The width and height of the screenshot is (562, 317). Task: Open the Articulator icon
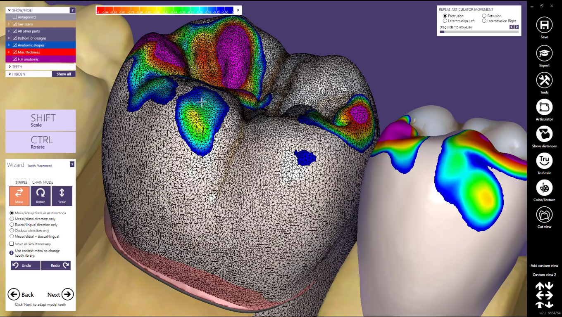(x=544, y=107)
